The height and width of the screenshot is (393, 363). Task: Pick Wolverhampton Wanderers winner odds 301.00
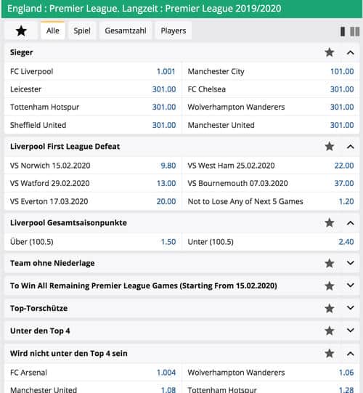coord(271,107)
